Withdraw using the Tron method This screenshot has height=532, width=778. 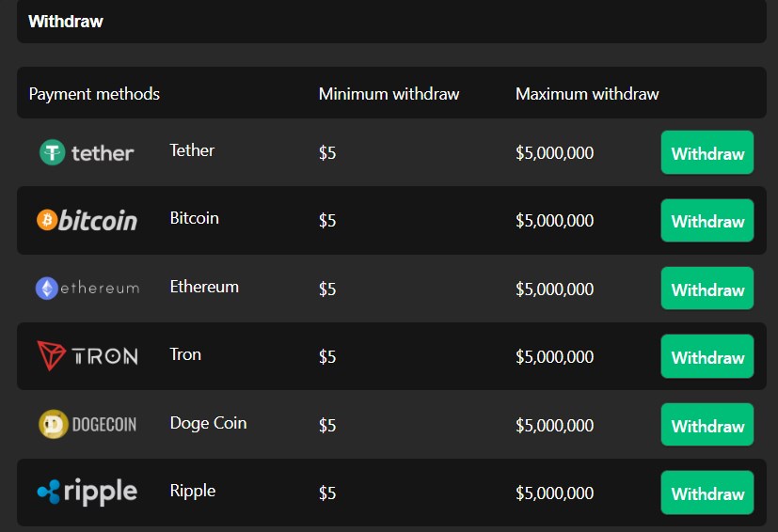[707, 357]
